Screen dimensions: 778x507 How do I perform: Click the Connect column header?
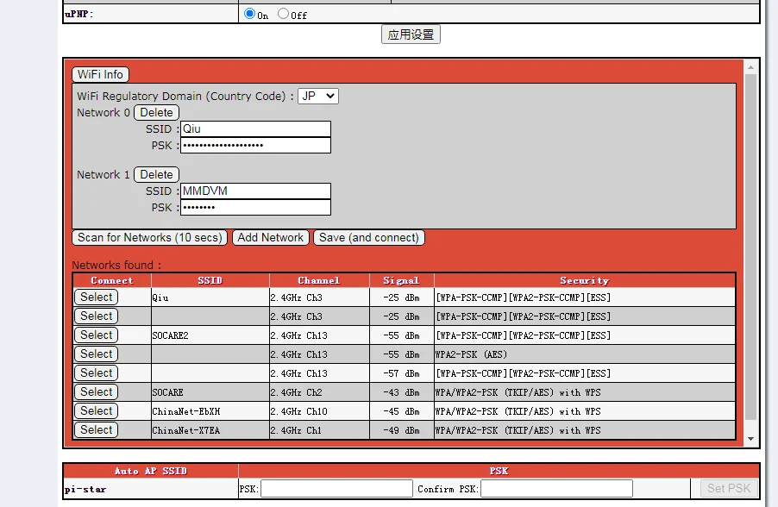112,281
